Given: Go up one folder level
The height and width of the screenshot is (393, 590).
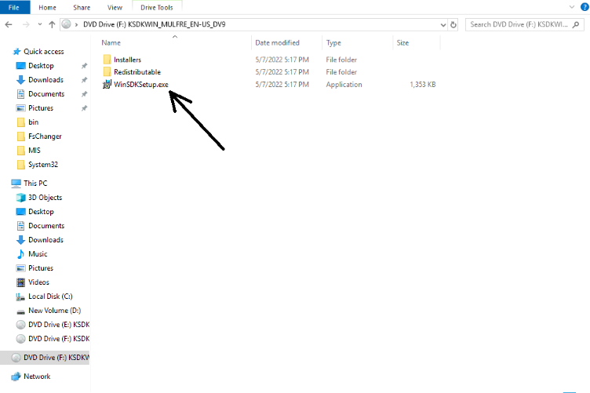Looking at the screenshot, I should (x=52, y=24).
